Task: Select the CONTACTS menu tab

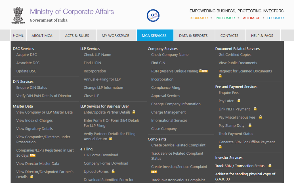Action: click(x=230, y=35)
